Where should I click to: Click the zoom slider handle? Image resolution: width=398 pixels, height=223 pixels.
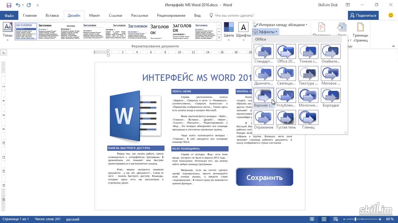click(x=355, y=219)
